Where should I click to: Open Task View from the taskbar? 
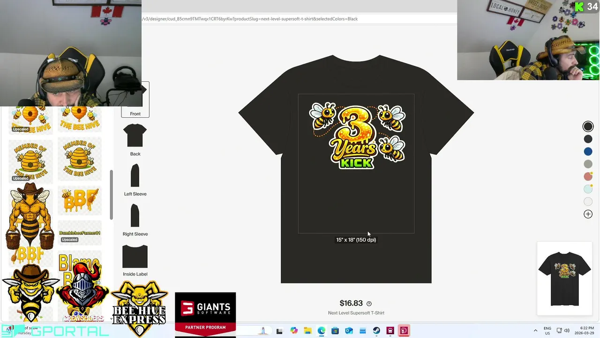[279, 331]
